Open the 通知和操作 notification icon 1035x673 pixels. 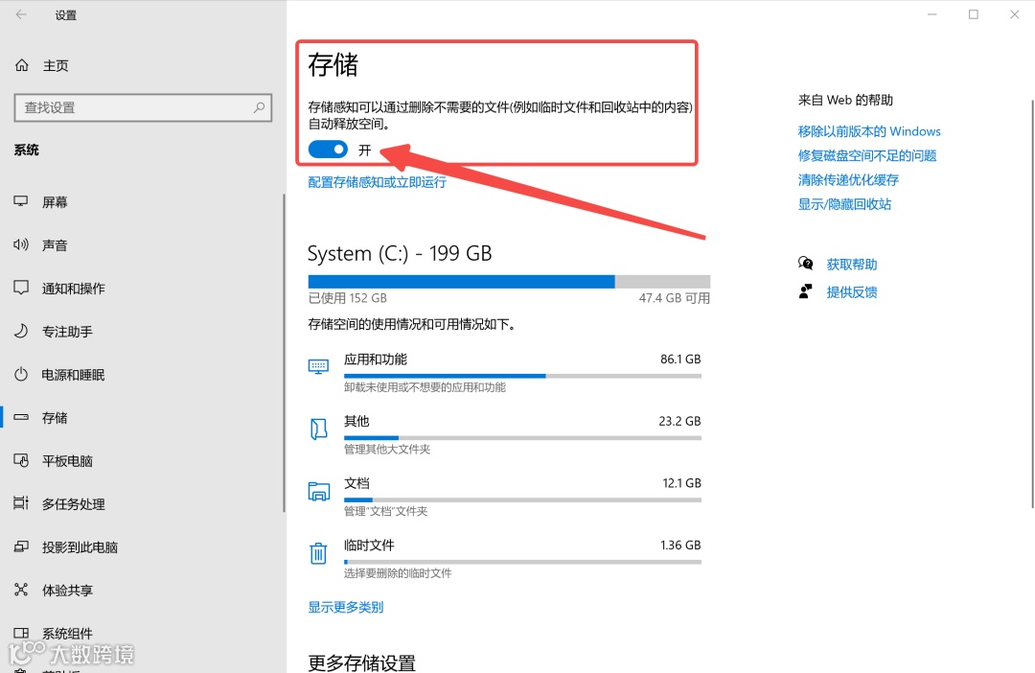tap(21, 288)
